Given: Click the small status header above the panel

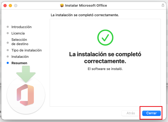Looking at the screenshot, I should pos(85,15).
